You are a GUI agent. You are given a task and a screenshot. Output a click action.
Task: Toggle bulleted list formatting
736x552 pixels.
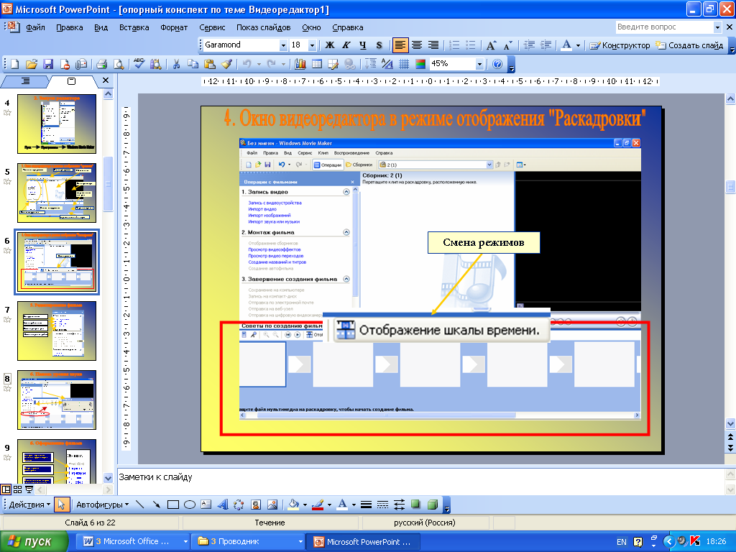point(470,45)
